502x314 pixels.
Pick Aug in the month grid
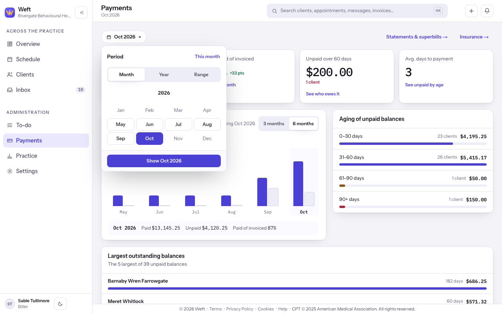click(207, 124)
